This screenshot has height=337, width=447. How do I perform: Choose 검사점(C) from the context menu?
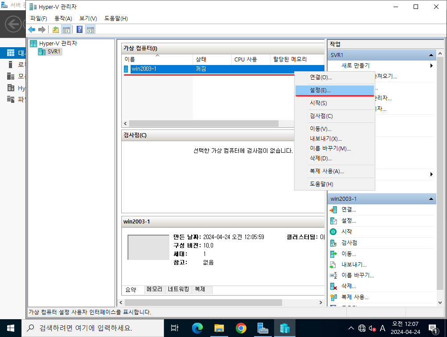coord(334,116)
